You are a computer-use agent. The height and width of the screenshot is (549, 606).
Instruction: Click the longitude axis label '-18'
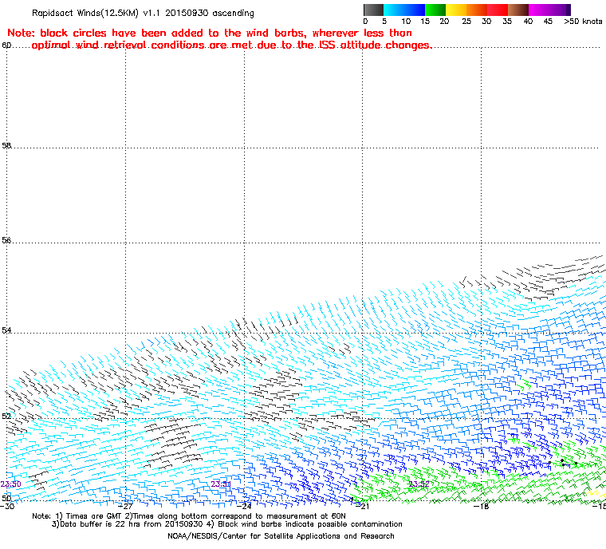click(x=481, y=506)
